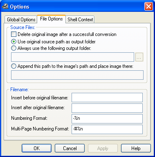Click the insert after original filename field
This screenshot has width=155, height=157.
point(107,108)
